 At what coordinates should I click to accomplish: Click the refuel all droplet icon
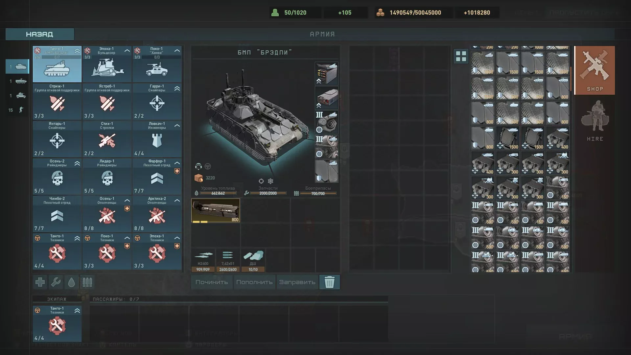click(x=72, y=282)
